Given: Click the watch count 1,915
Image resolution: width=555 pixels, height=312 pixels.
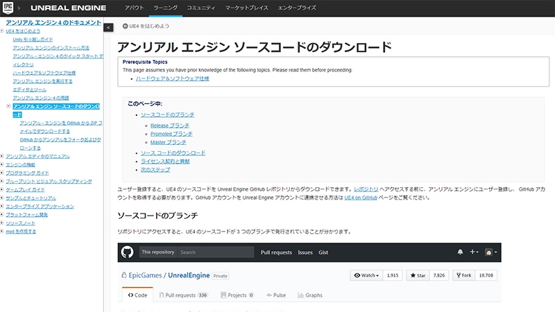Looking at the screenshot, I should point(393,275).
